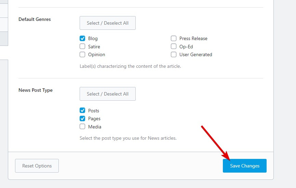296x188 pixels.
Task: Click the genre help text about article labels
Action: [130, 66]
